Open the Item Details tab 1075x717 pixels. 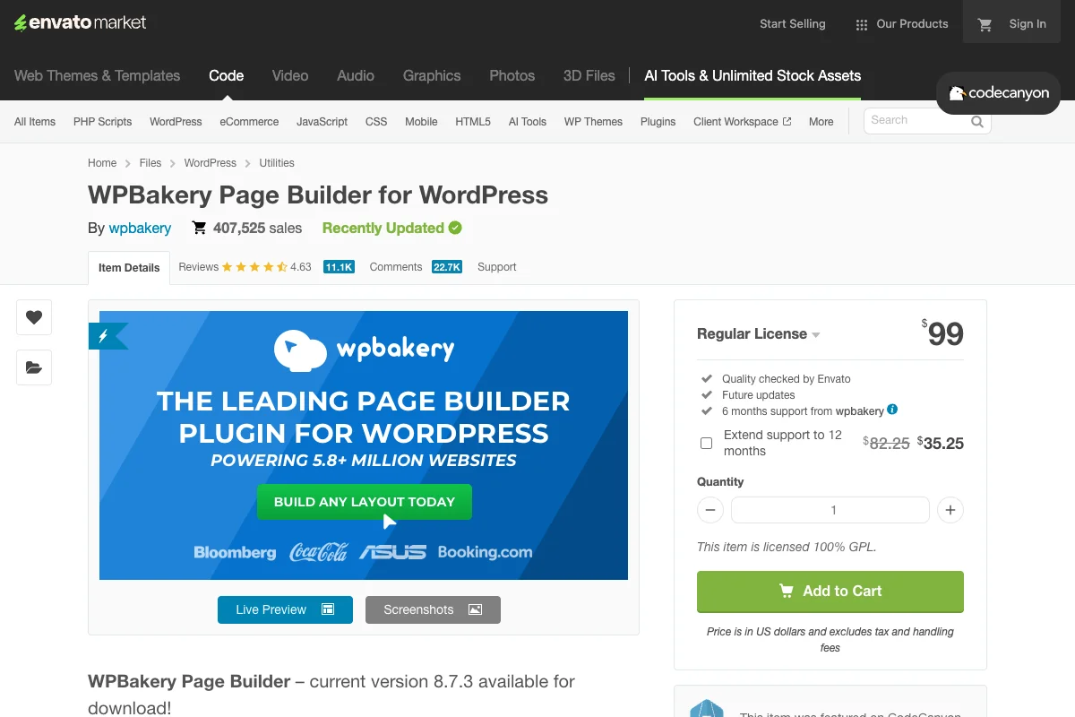pyautogui.click(x=129, y=268)
